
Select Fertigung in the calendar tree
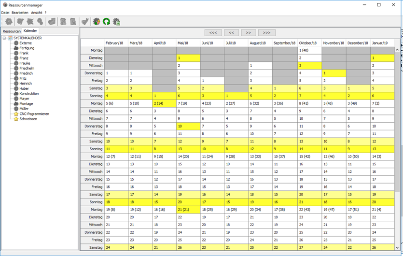(x=27, y=48)
